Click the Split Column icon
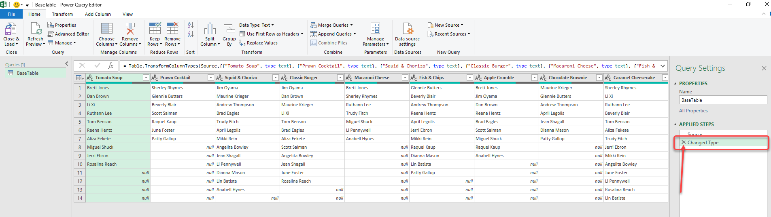 pos(210,29)
